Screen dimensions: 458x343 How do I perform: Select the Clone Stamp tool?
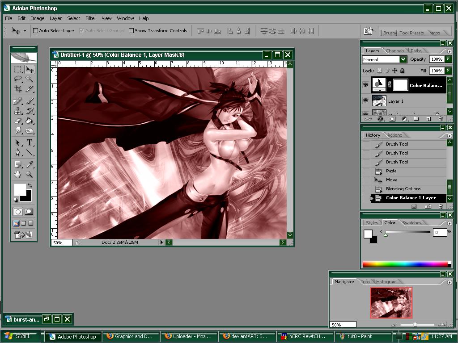coord(18,111)
